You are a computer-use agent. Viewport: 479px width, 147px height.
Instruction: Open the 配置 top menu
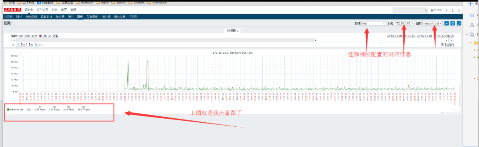(64, 10)
